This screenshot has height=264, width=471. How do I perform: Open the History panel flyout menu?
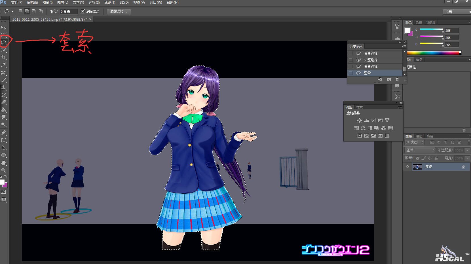point(404,47)
